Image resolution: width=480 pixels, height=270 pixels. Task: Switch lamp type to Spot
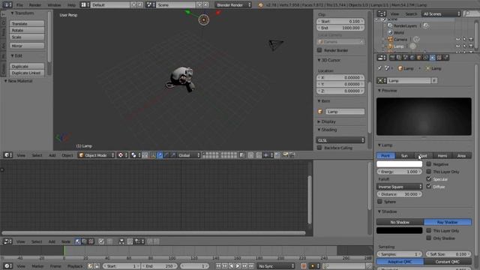(x=423, y=155)
